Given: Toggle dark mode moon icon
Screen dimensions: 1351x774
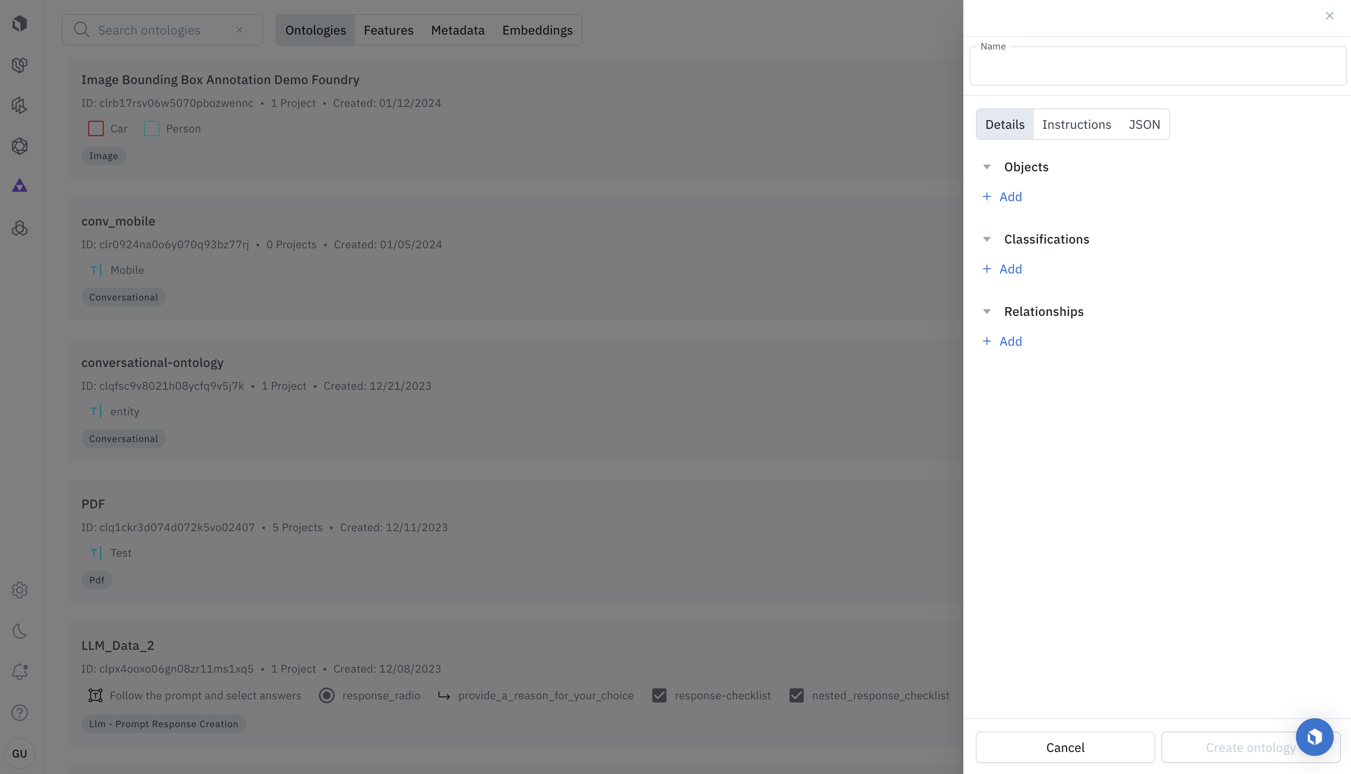Looking at the screenshot, I should click(20, 631).
